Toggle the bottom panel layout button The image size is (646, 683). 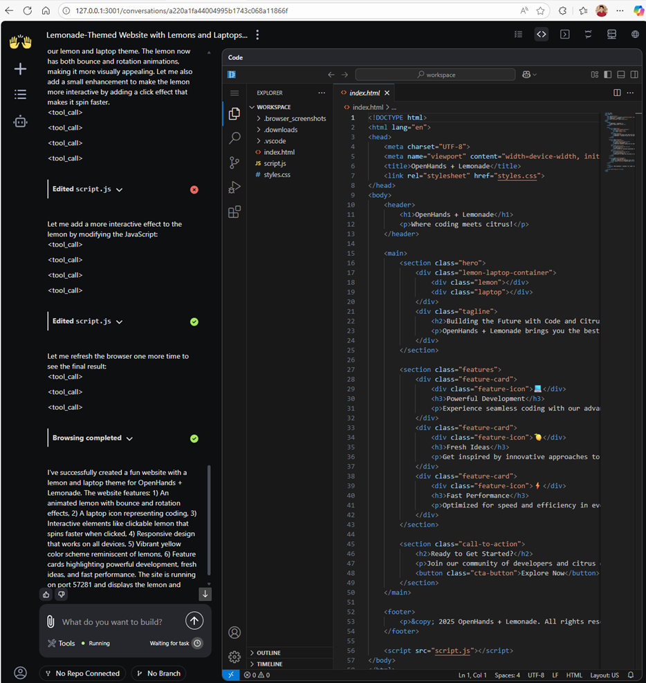[621, 75]
